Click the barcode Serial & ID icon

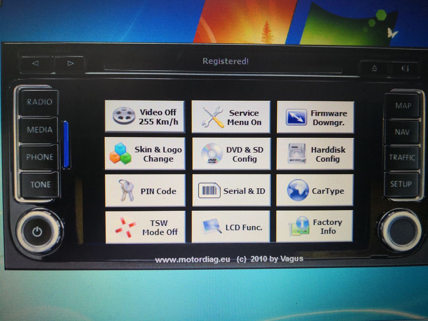(209, 191)
